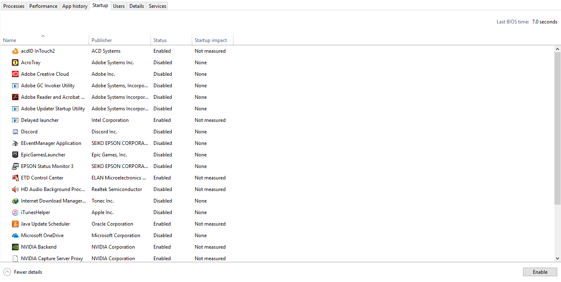
Task: Select the Startup tab
Action: [x=100, y=5]
